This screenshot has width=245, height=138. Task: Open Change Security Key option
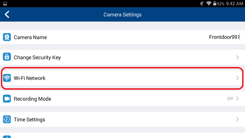pos(37,57)
